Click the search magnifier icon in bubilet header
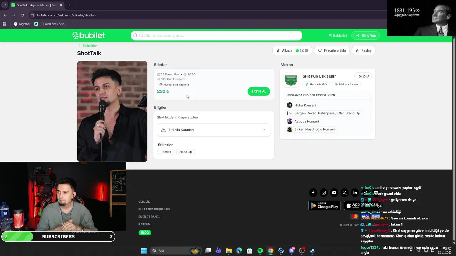Screen dimensions: 456x256 click(135, 36)
